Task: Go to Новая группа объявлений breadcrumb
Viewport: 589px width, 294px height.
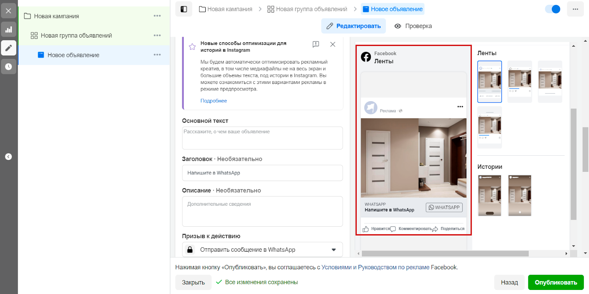Action: click(307, 9)
